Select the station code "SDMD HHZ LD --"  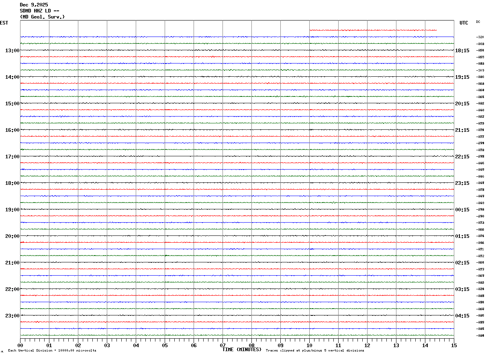[40, 11]
